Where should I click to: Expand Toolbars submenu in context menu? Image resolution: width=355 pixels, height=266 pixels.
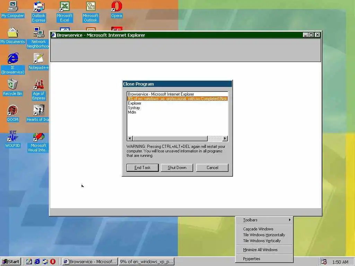pyautogui.click(x=264, y=220)
